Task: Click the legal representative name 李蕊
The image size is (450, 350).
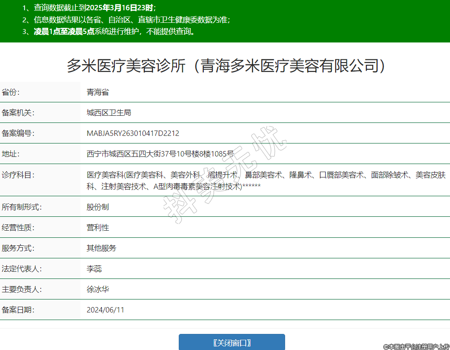Action: click(x=94, y=269)
